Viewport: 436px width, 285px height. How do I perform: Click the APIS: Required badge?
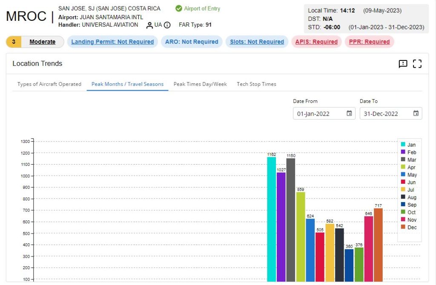(316, 42)
